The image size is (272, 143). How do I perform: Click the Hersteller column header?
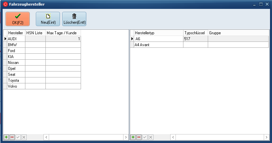point(16,33)
